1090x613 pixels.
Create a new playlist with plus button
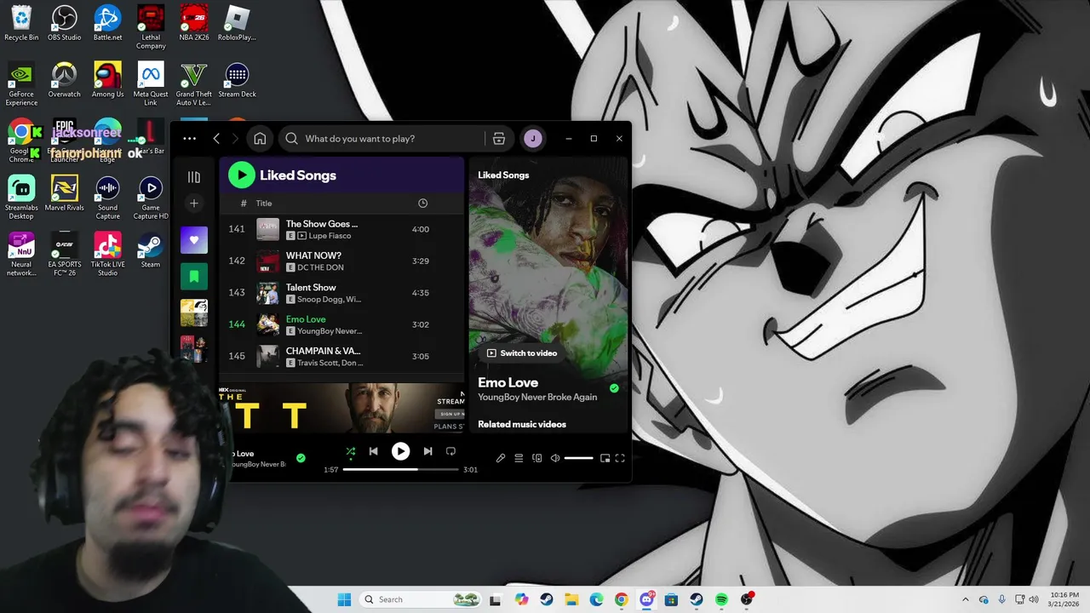pos(194,203)
